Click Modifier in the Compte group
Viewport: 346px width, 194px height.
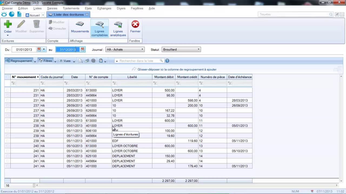coord(56,22)
